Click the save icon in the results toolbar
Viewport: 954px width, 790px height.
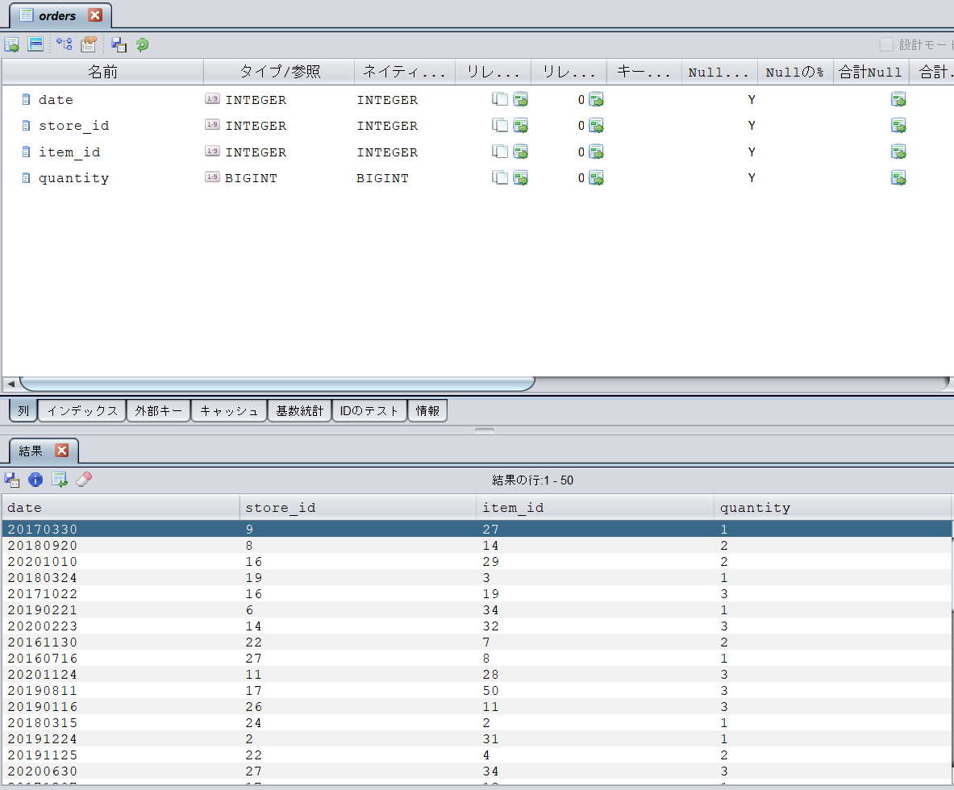(11, 480)
